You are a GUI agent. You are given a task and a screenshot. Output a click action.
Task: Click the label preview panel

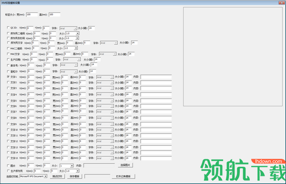point(233,57)
